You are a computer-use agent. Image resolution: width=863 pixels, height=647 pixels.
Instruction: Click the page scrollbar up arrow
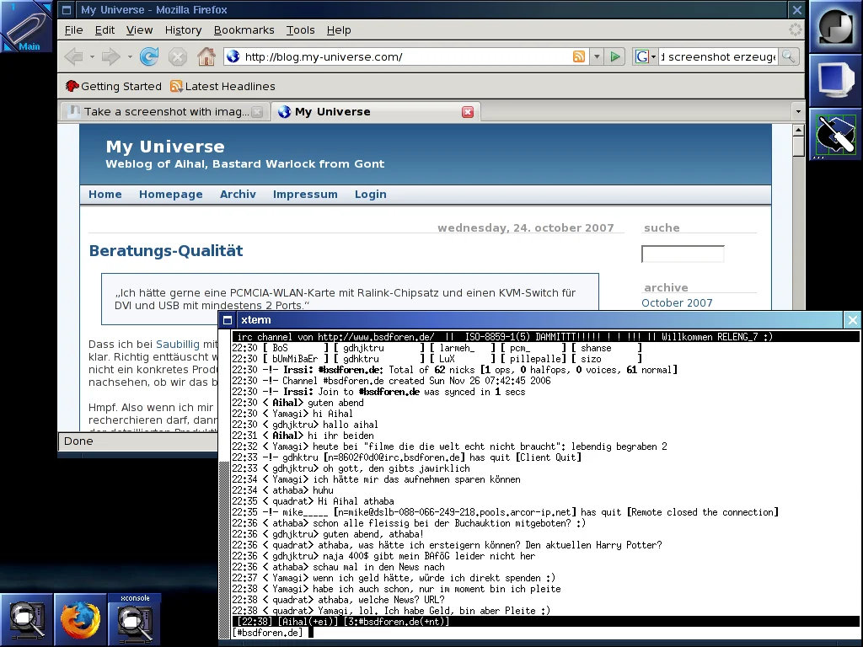tap(798, 131)
